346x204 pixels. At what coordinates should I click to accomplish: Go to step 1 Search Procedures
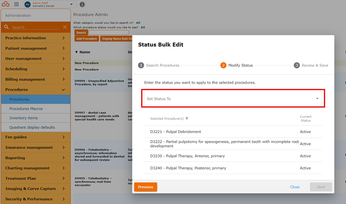point(158,65)
